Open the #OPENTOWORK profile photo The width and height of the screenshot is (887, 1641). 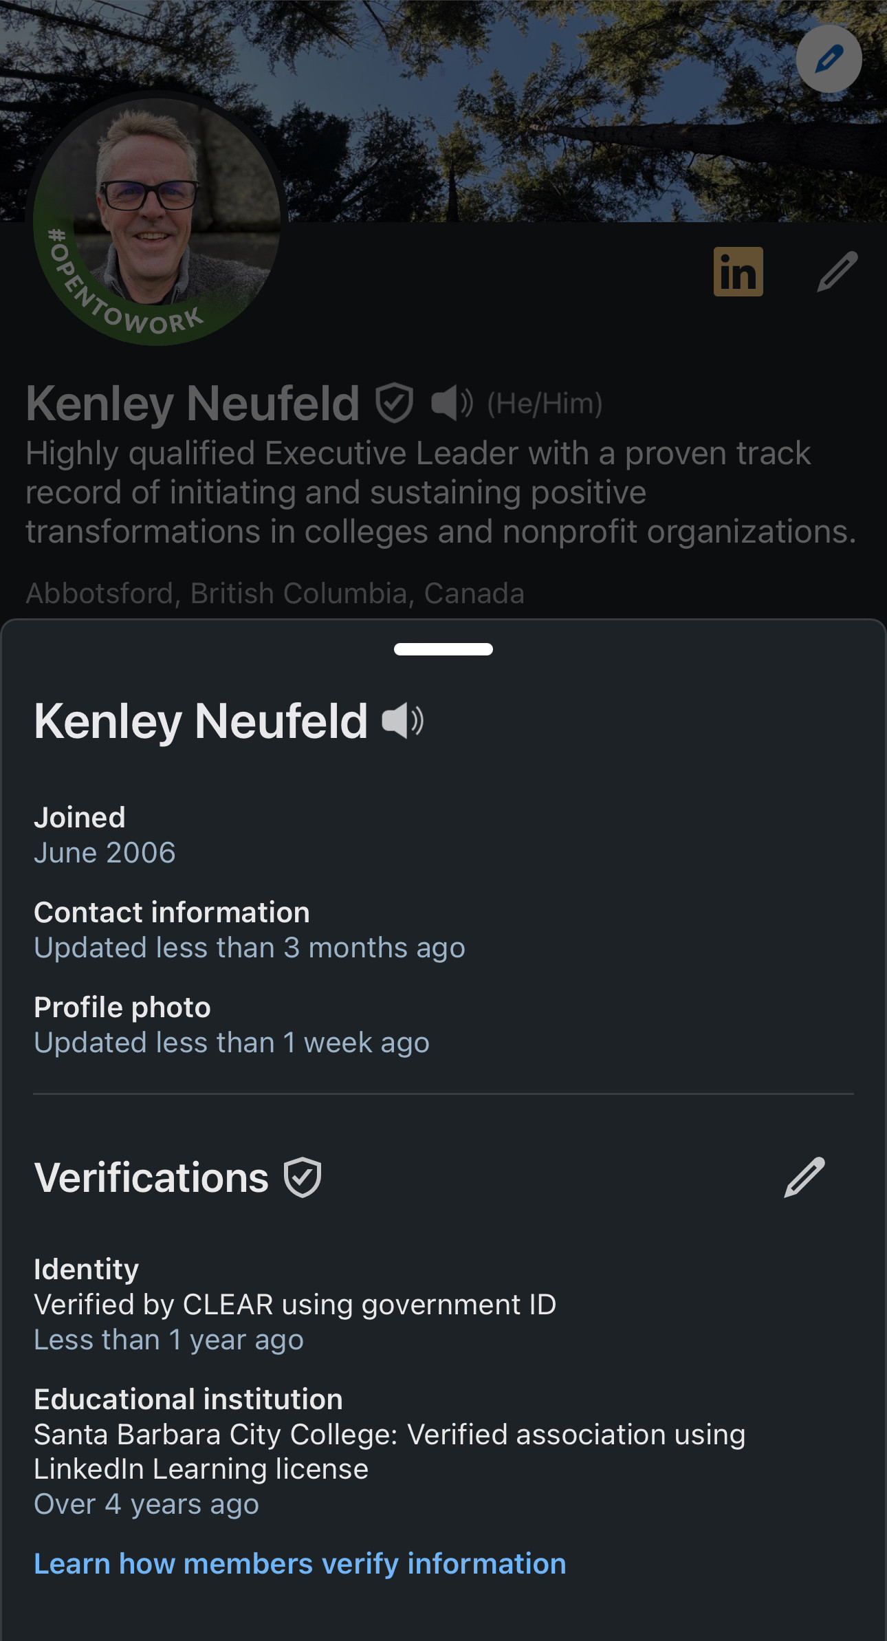(x=157, y=220)
